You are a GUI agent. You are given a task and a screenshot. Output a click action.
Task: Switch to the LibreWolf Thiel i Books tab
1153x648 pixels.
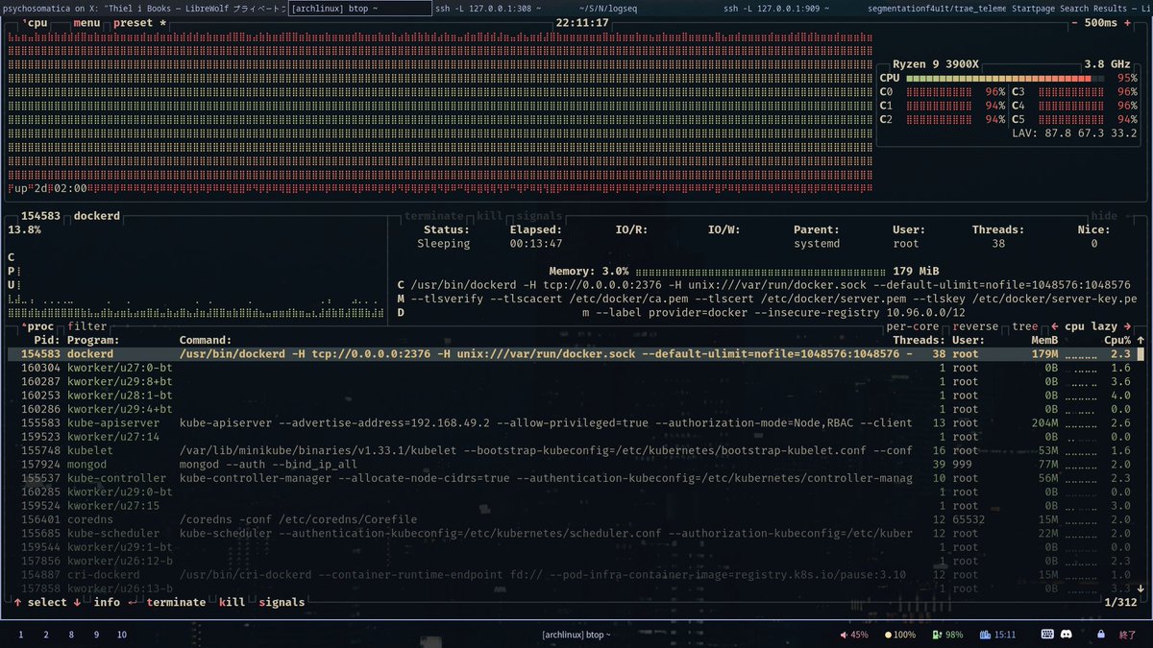pyautogui.click(x=142, y=8)
